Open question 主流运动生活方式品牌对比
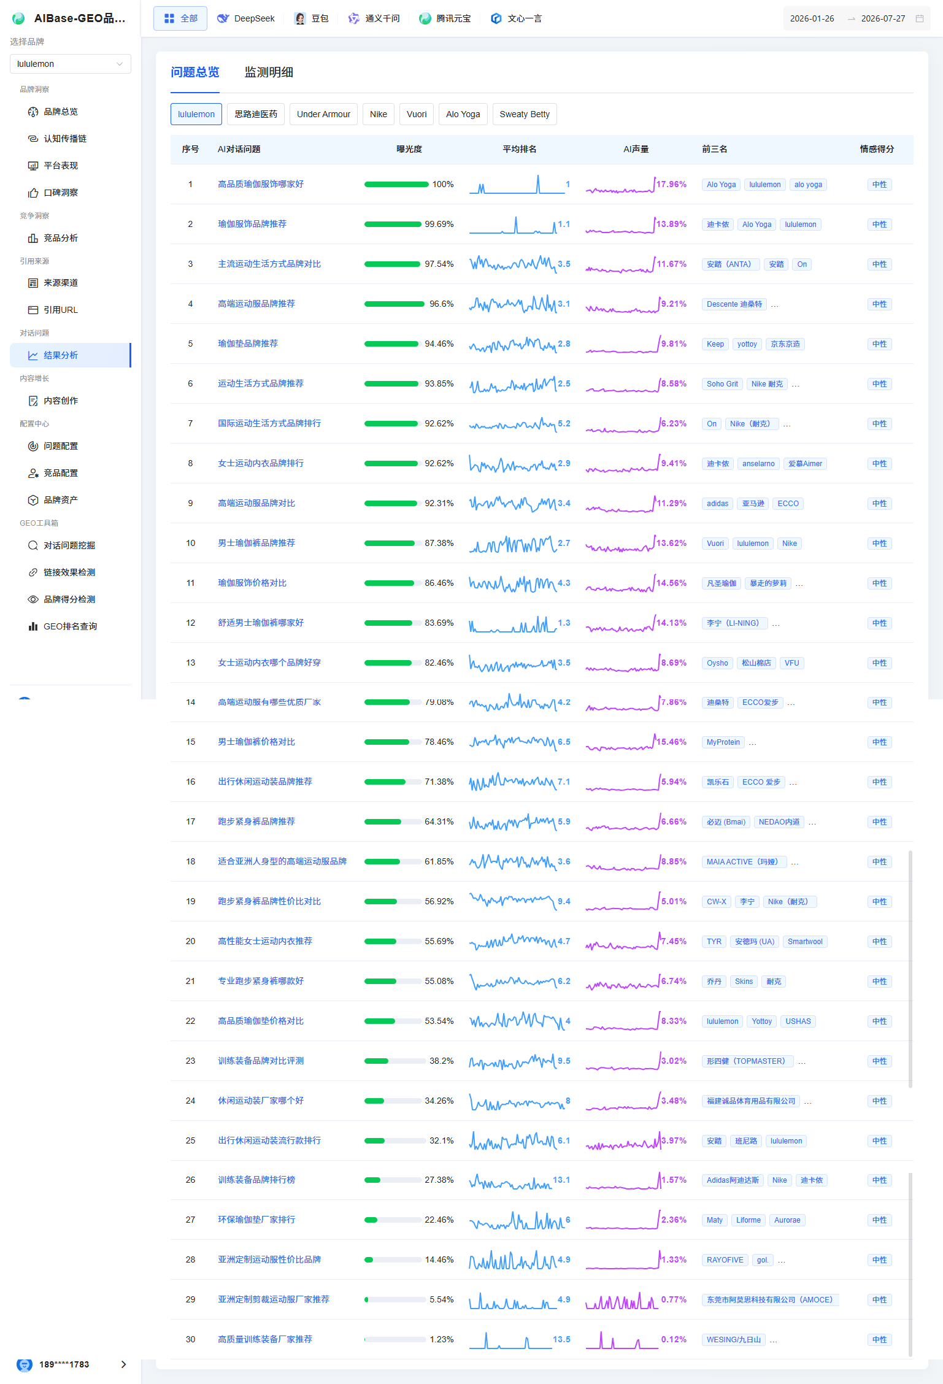 (x=269, y=264)
